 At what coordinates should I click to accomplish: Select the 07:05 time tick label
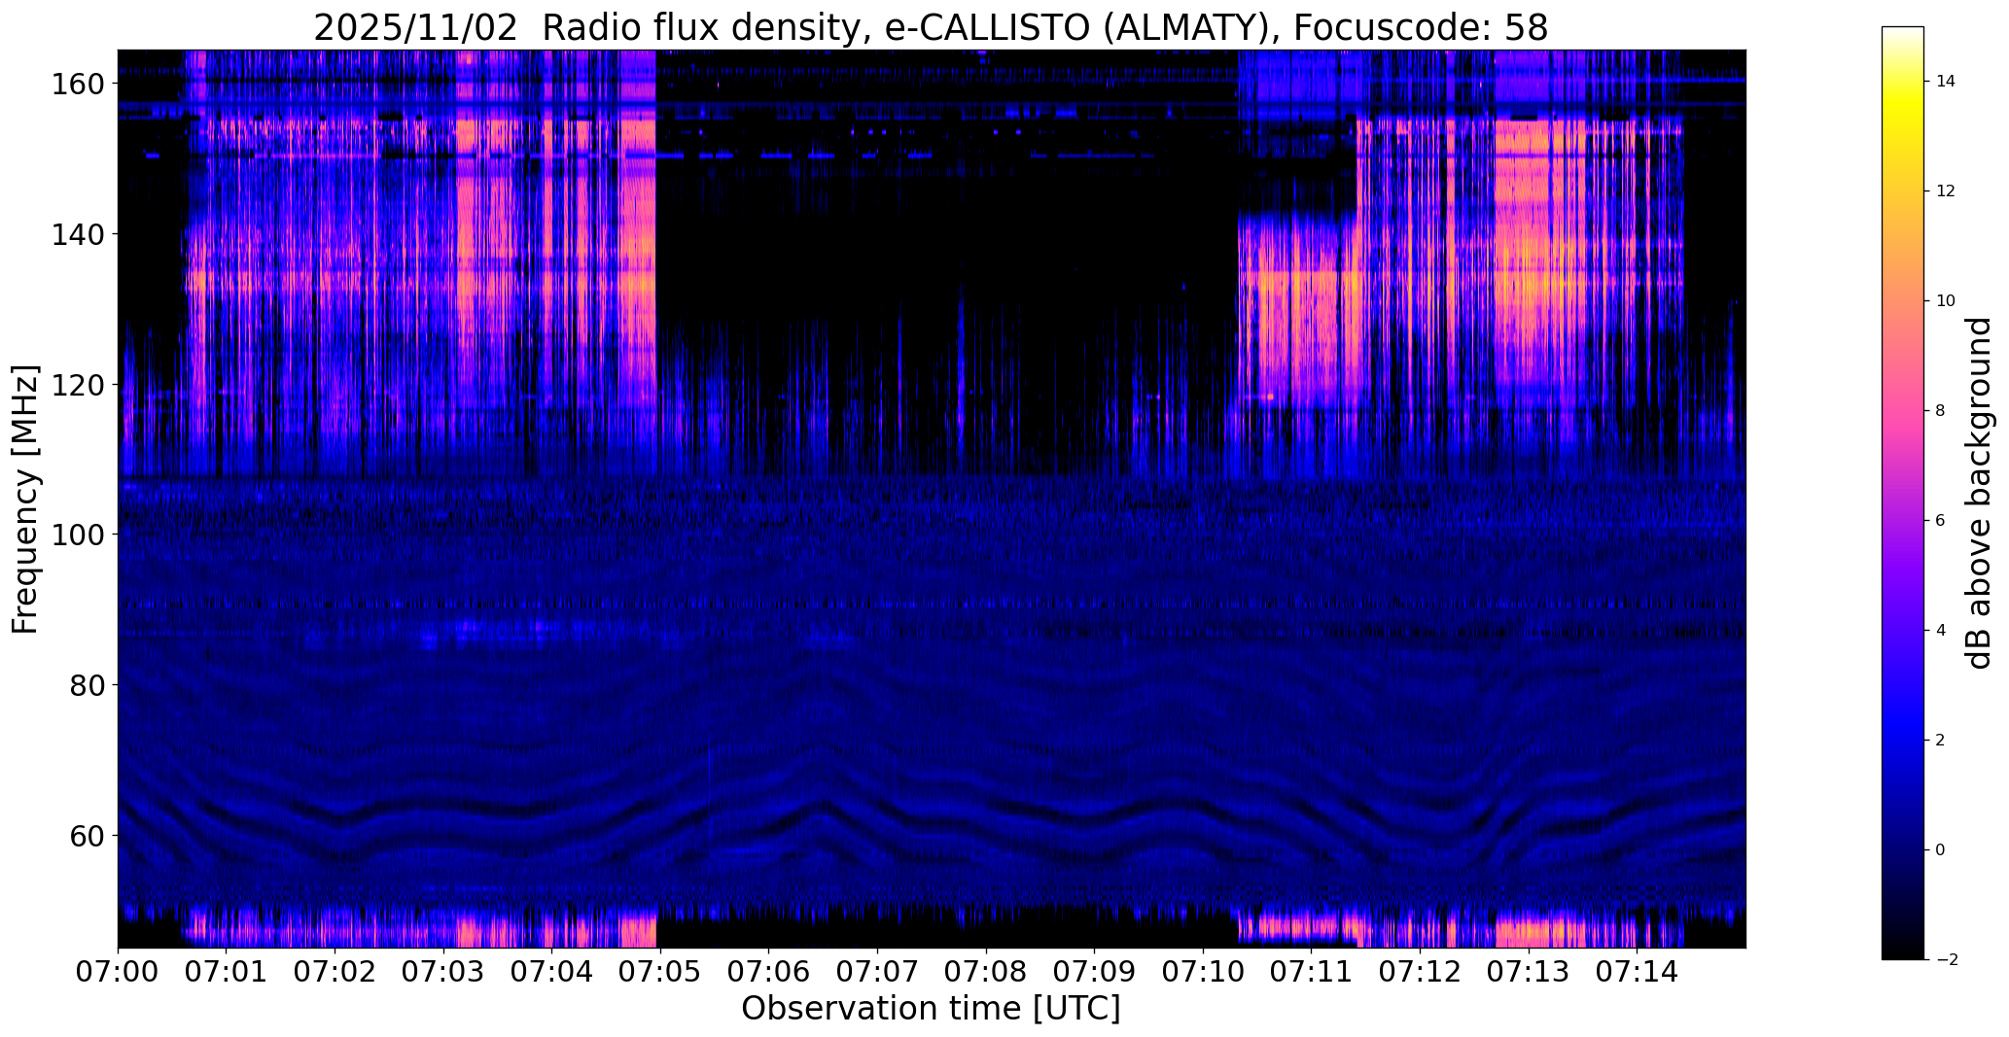click(x=660, y=971)
